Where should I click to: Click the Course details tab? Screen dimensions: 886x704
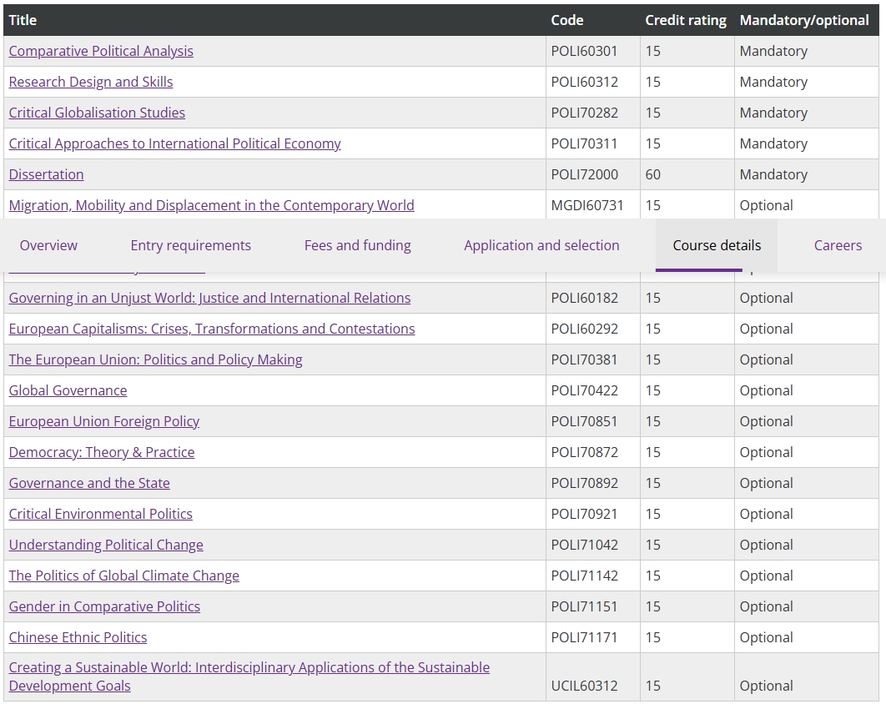pyautogui.click(x=717, y=245)
